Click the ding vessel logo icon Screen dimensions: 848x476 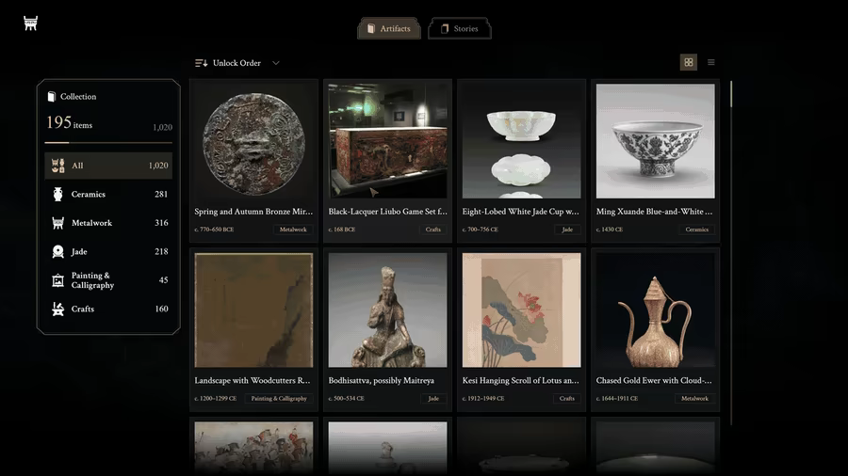31,24
